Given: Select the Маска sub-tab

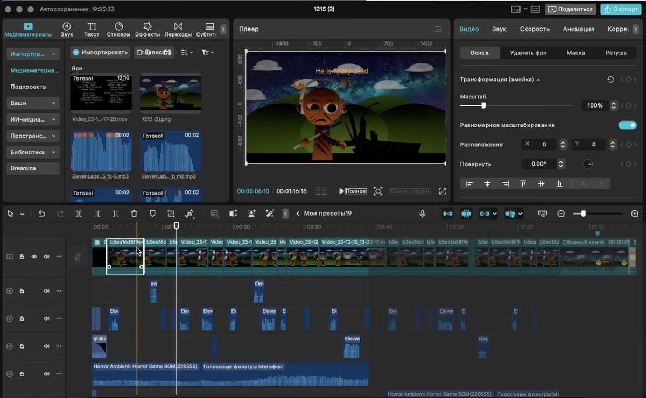Looking at the screenshot, I should click(575, 53).
